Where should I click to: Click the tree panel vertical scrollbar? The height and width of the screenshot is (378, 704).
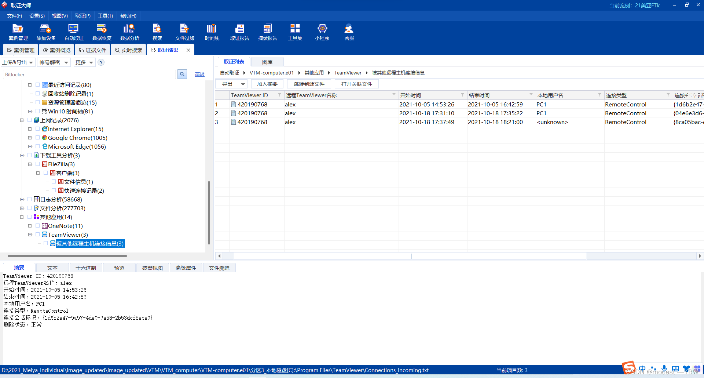pyautogui.click(x=209, y=212)
